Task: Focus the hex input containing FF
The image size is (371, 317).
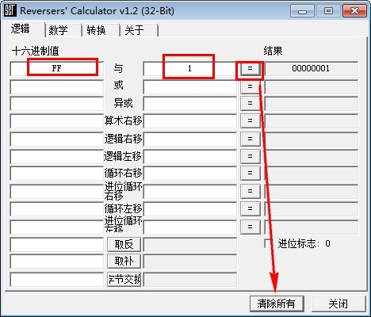Action: (56, 69)
